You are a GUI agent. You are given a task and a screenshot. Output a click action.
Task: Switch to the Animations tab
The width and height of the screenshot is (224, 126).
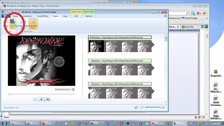[27, 16]
